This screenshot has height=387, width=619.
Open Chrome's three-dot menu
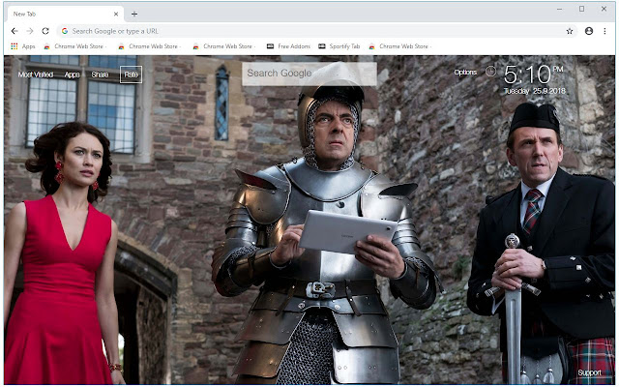click(604, 31)
